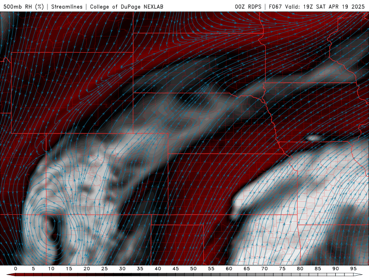Image resolution: width=369 pixels, height=277 pixels.
Task: Click the colorbar value 0
Action: [16, 269]
